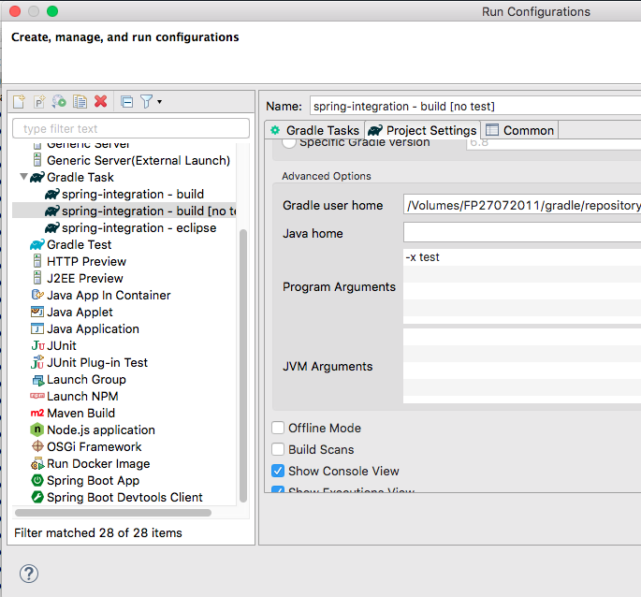Switch to the Common tab
641x597 pixels.
(519, 130)
